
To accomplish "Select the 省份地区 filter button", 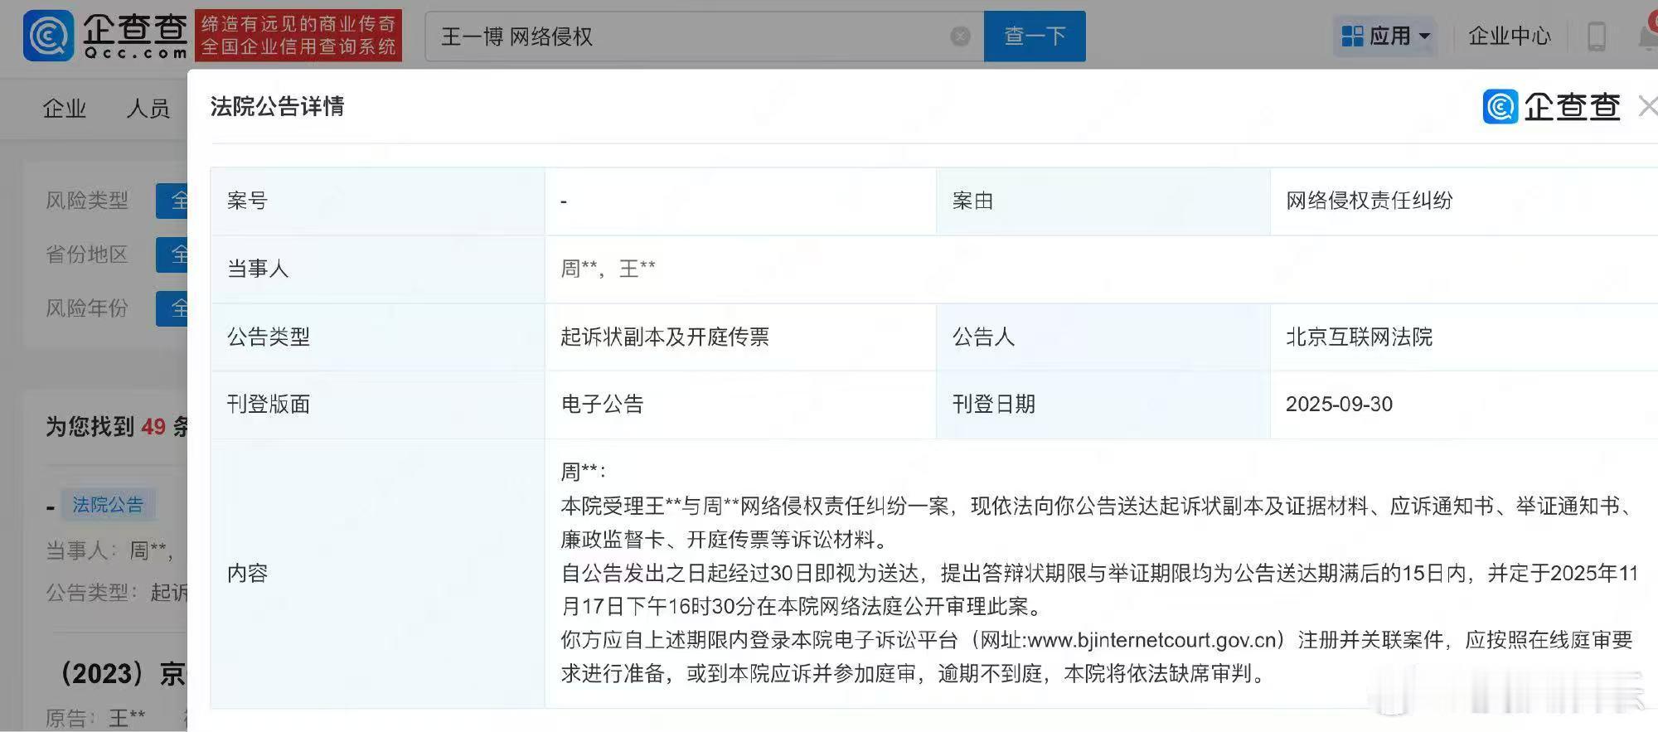I will tap(172, 255).
